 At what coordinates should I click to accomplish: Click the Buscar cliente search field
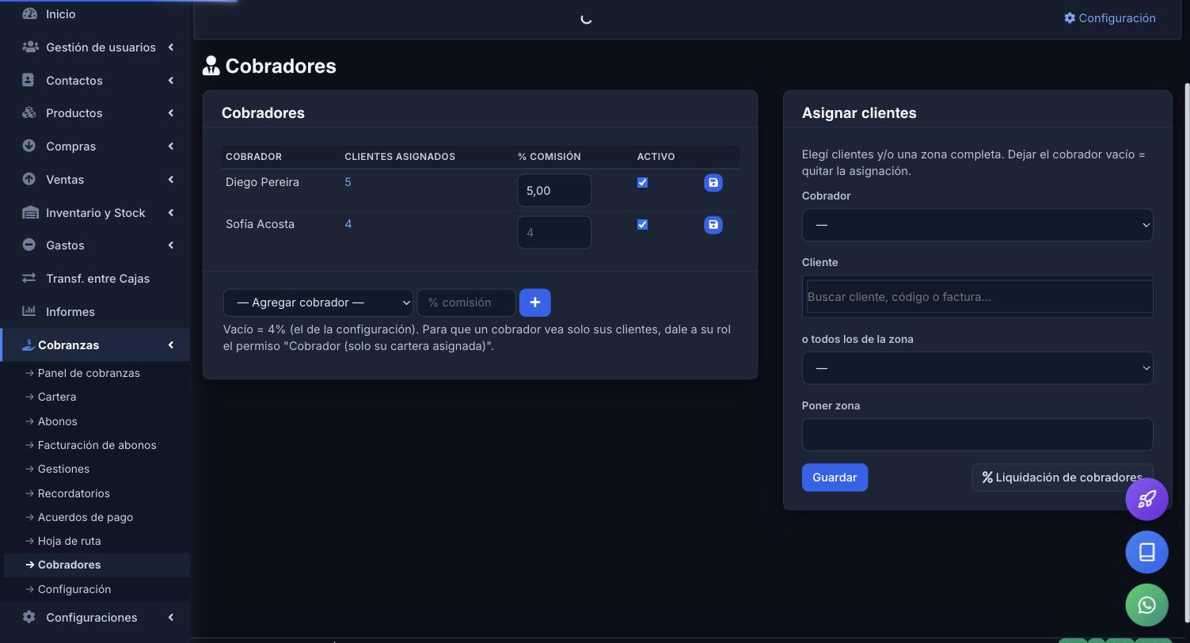[979, 297]
